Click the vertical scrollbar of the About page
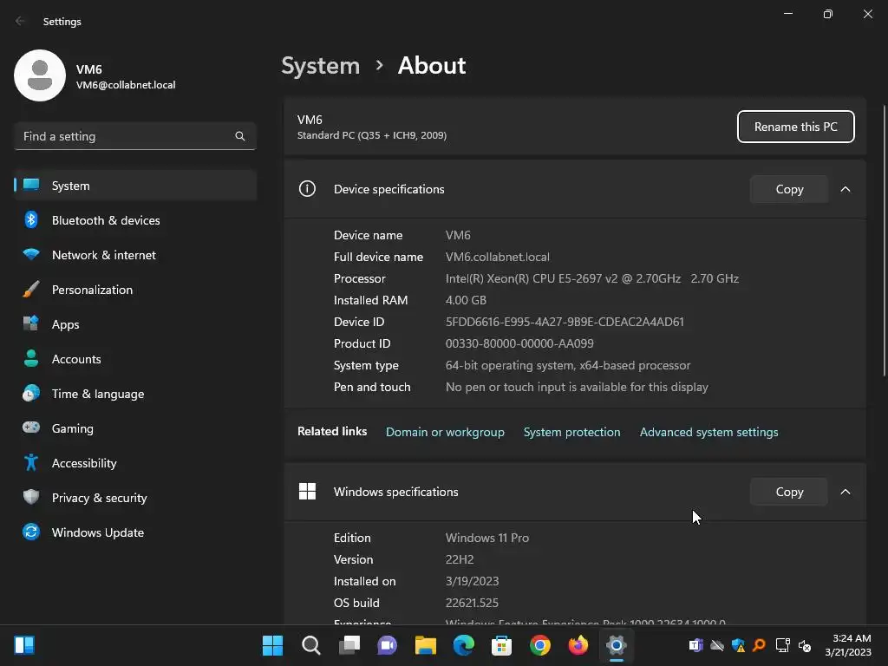 [885, 240]
